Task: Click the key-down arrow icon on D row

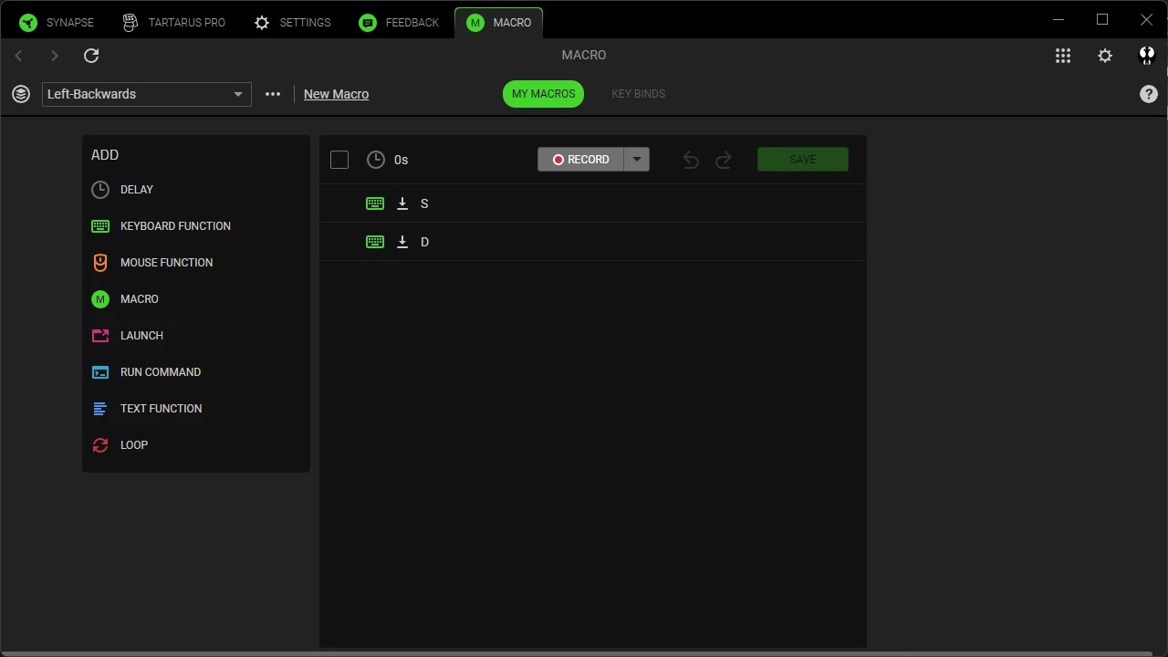Action: point(402,242)
